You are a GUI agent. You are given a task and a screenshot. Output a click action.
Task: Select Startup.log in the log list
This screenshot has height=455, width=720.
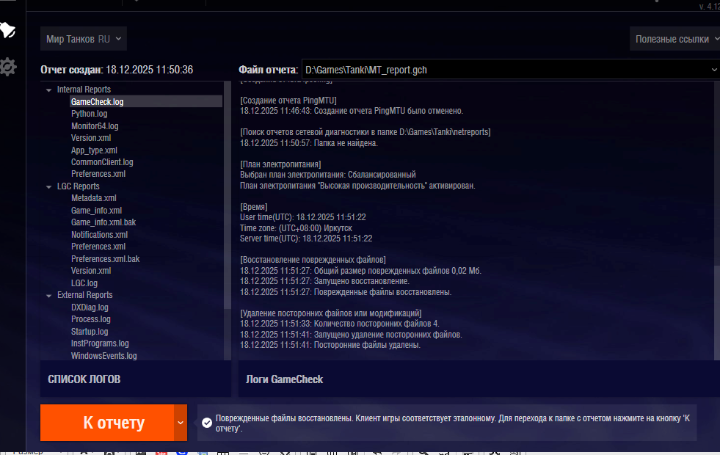tap(90, 332)
